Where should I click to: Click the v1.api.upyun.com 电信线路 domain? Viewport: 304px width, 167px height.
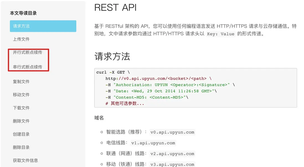(153, 143)
